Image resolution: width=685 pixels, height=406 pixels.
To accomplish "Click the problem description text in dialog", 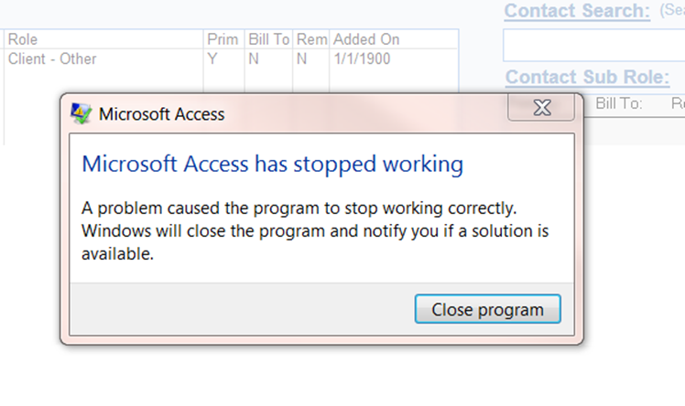I will click(x=314, y=230).
